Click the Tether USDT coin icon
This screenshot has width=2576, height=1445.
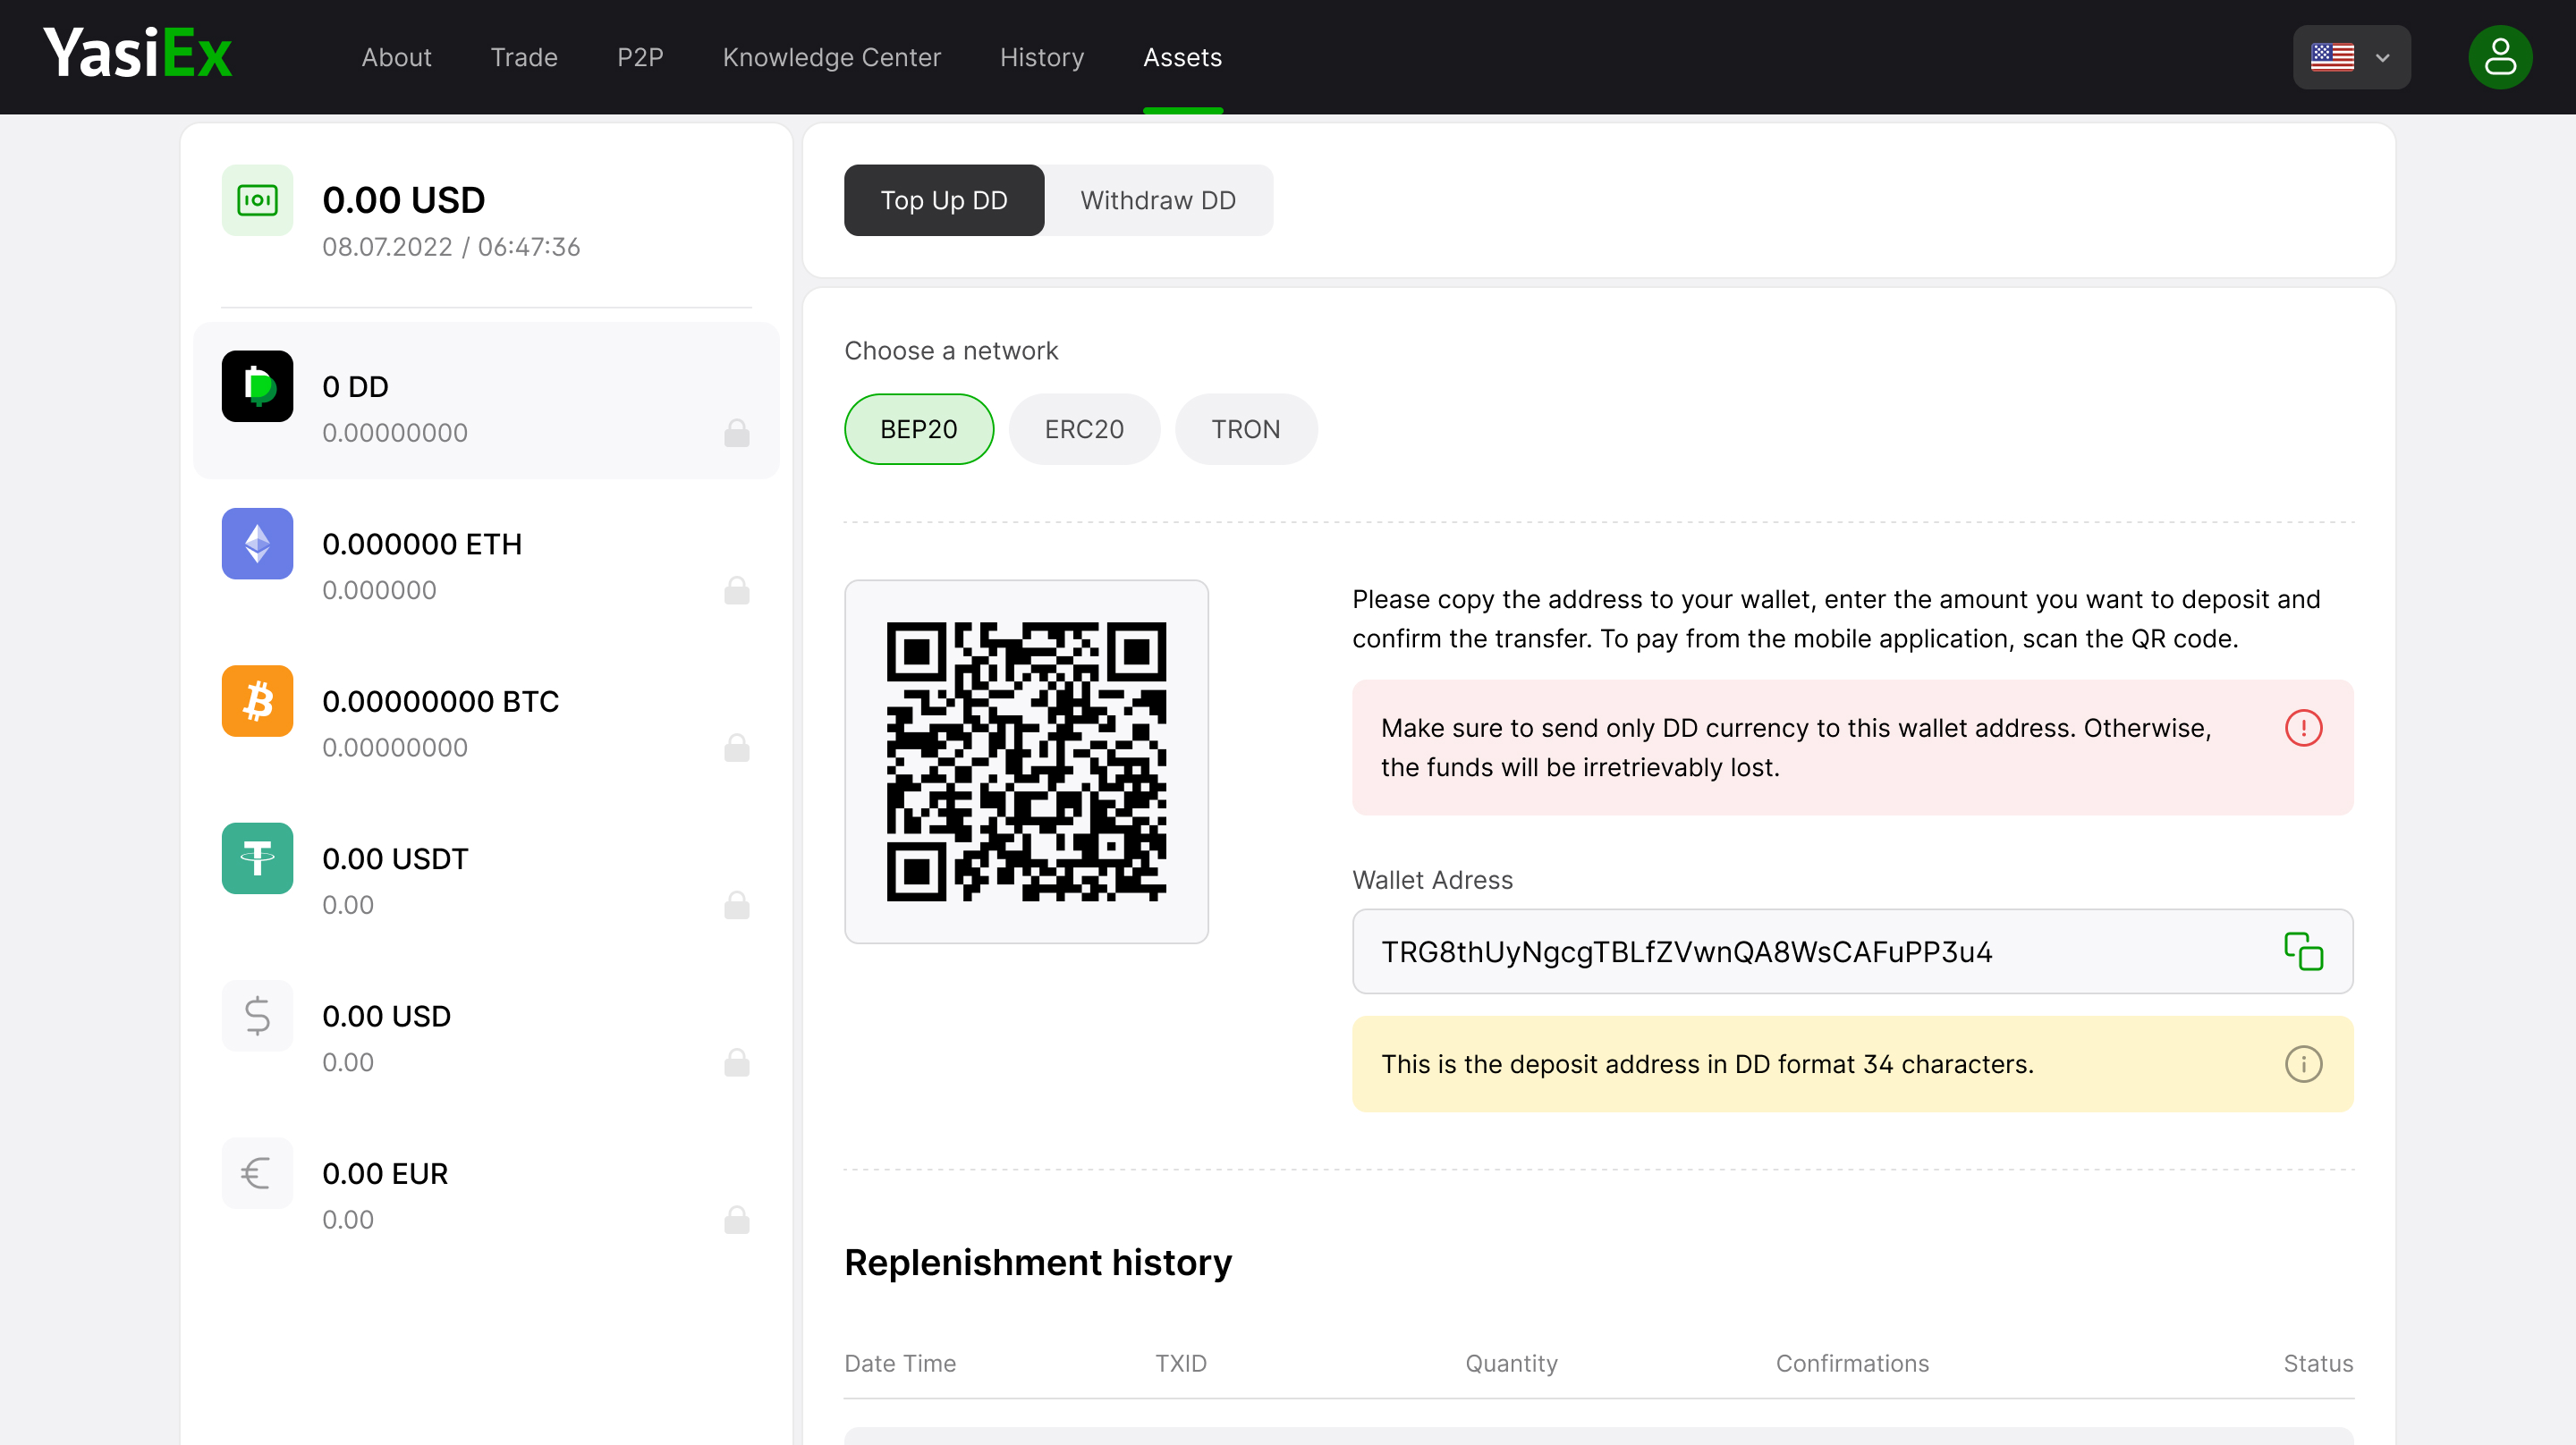257,858
